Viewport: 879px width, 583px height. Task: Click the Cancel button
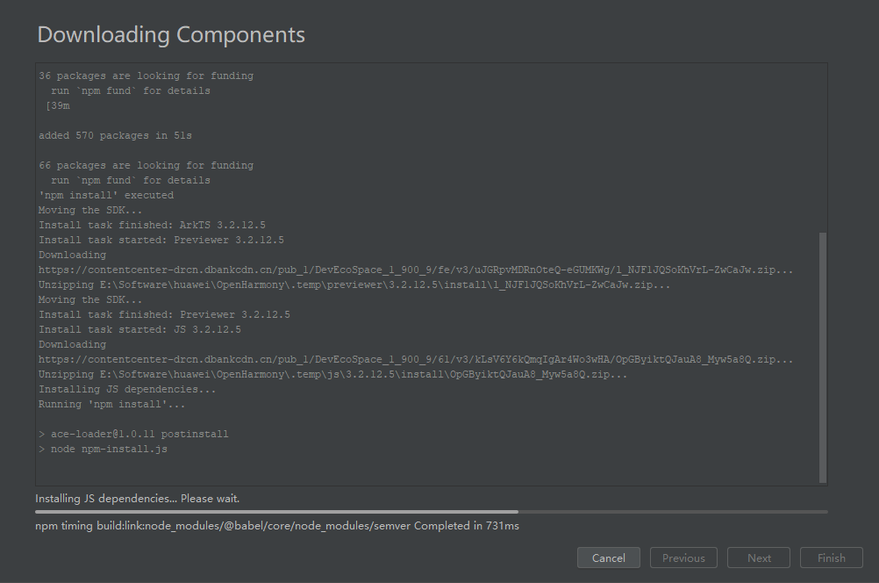[x=609, y=558]
